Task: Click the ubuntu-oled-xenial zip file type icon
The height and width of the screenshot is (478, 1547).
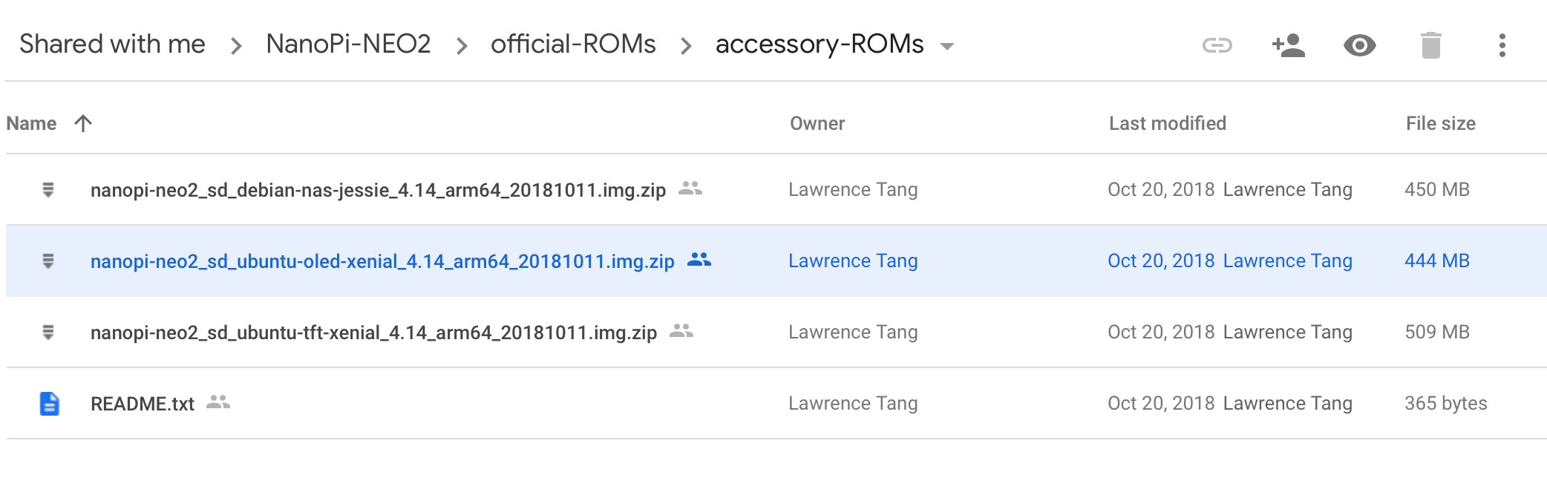Action: 48,261
